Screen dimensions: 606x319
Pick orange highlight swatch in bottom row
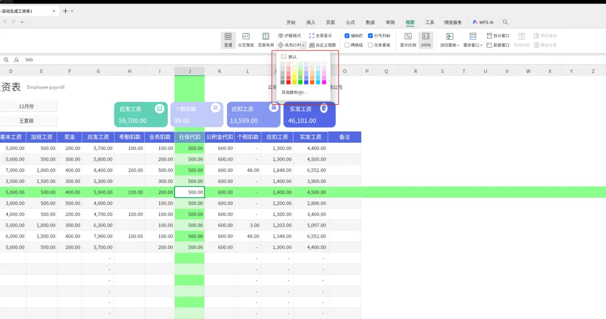[x=312, y=82]
